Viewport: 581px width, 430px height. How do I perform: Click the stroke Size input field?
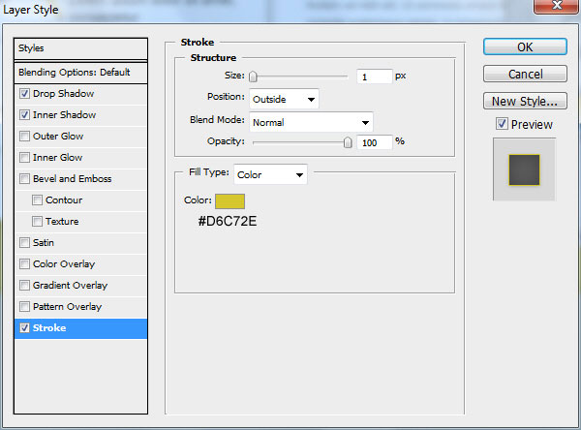click(x=373, y=76)
